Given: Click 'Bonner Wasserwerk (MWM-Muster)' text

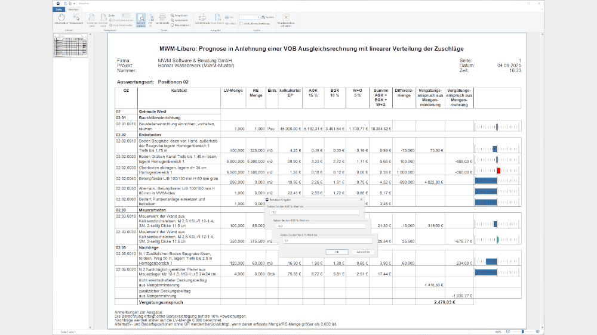Looking at the screenshot, I should pyautogui.click(x=196, y=66).
